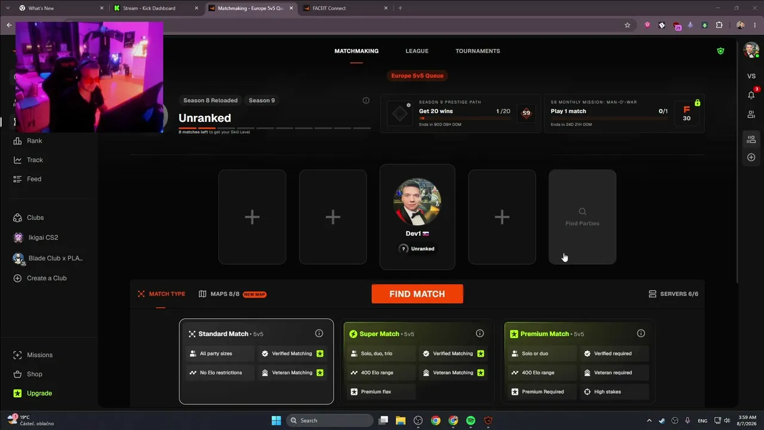Open the Blade Club x PLA... club
Image resolution: width=764 pixels, height=430 pixels.
click(48, 259)
